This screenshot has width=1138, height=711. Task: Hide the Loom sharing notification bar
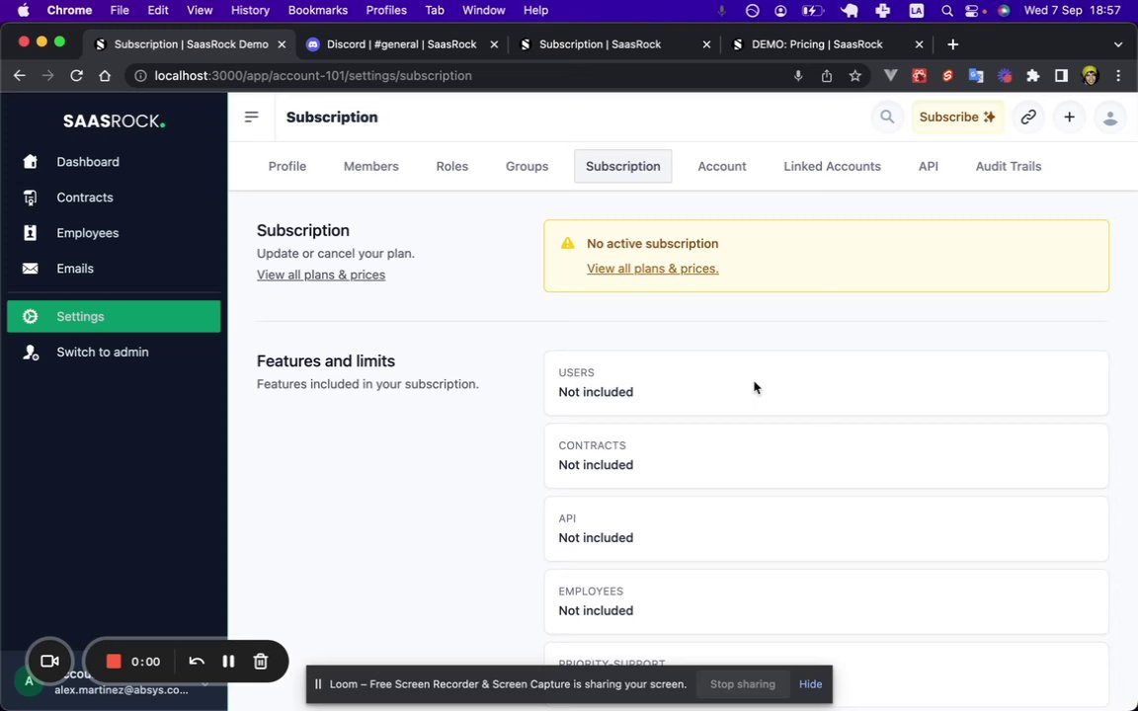click(x=810, y=684)
